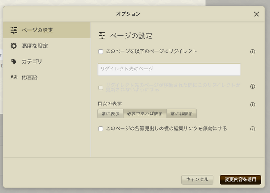
Task: Enable このページを以下のページにリダイレクト checkbox
Action: point(100,51)
